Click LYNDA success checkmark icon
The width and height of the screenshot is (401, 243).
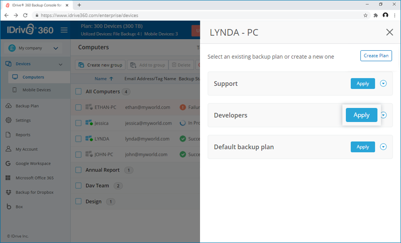182,139
